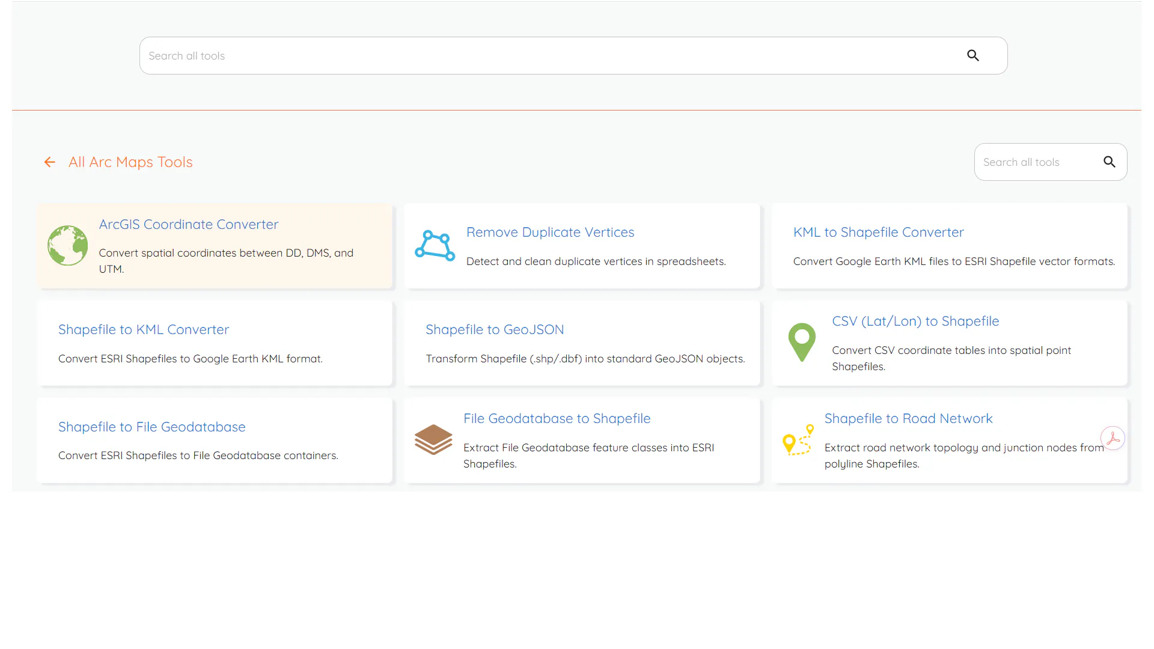Click description 'Convert spatial coordinates between DD, DMS, and UTM.'
The image size is (1154, 649).
226,261
